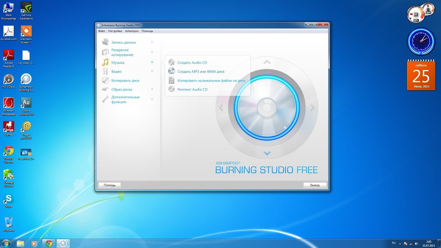Expand Музыка submenu arrow
The width and height of the screenshot is (441, 248).
pyautogui.click(x=152, y=62)
